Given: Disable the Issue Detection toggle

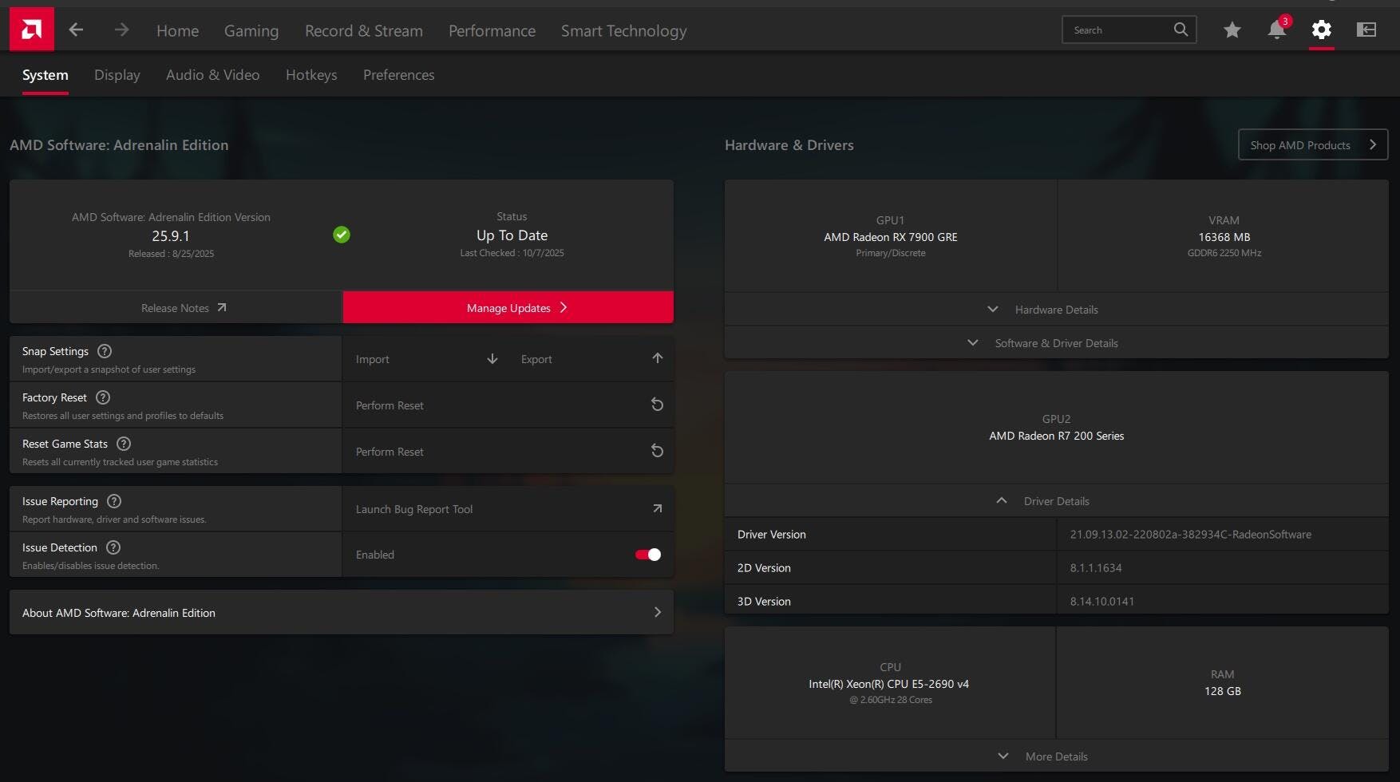Looking at the screenshot, I should (x=647, y=555).
